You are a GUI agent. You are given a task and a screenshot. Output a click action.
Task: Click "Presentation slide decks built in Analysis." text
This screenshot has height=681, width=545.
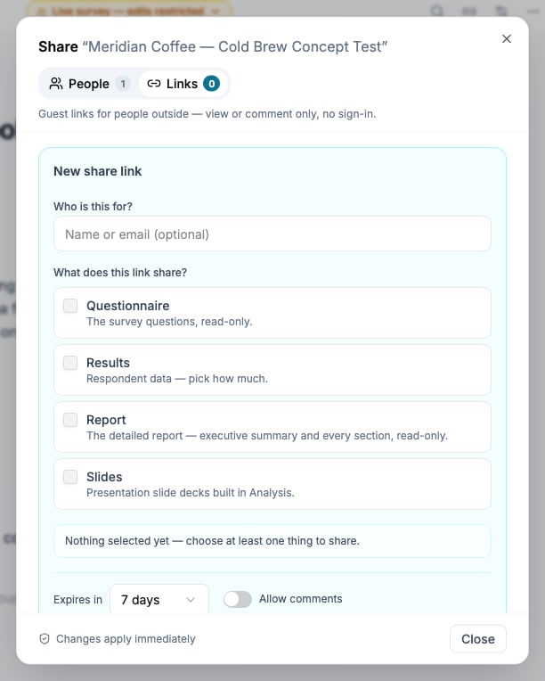(191, 493)
